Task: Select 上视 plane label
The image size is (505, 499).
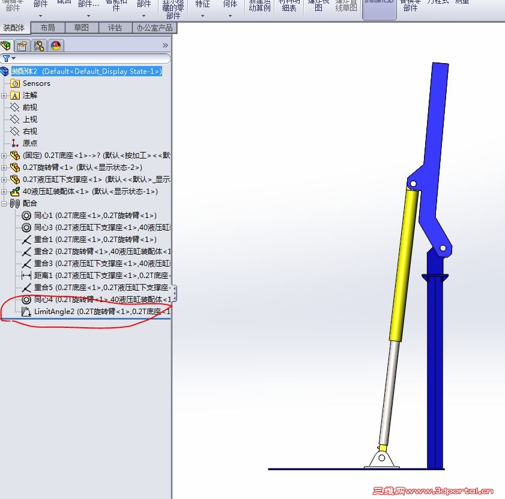Action: pyautogui.click(x=30, y=119)
